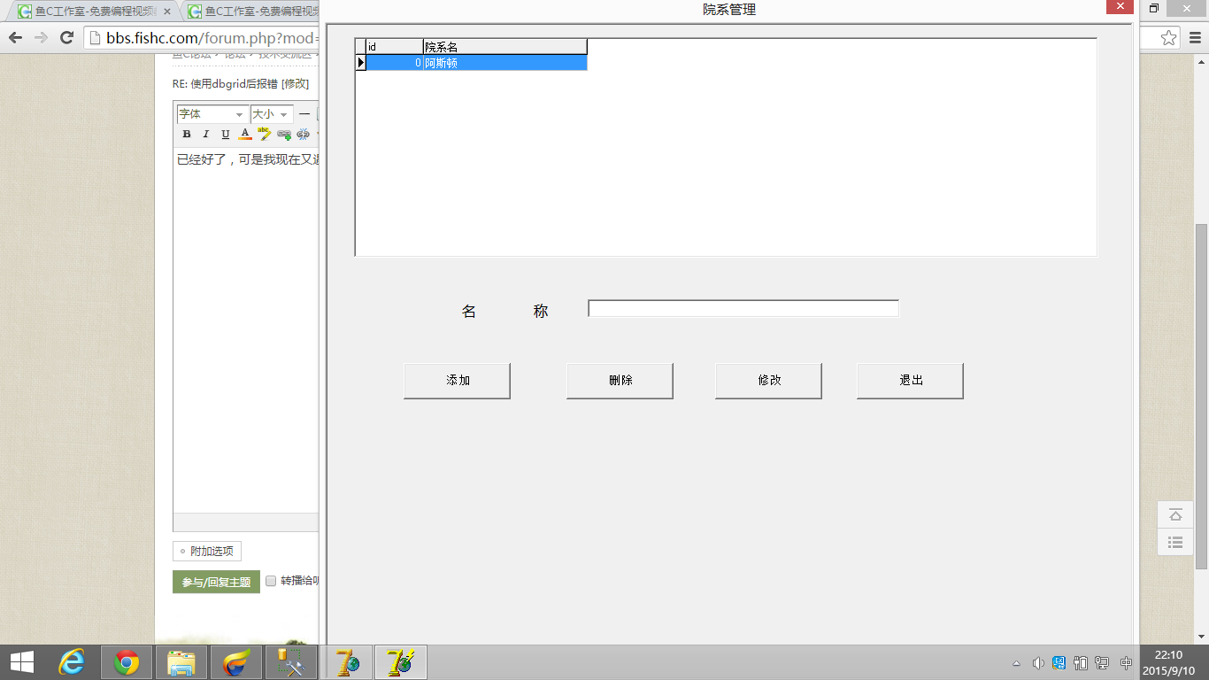Click the insert link icon in the editor

[284, 135]
